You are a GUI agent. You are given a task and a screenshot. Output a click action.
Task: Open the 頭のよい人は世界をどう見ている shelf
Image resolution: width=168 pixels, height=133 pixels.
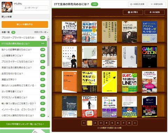click(x=23, y=86)
